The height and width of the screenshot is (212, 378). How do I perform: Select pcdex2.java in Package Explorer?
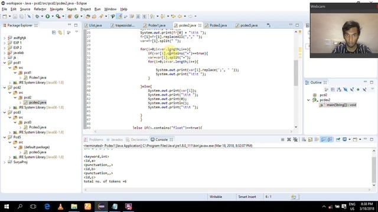tap(37, 102)
